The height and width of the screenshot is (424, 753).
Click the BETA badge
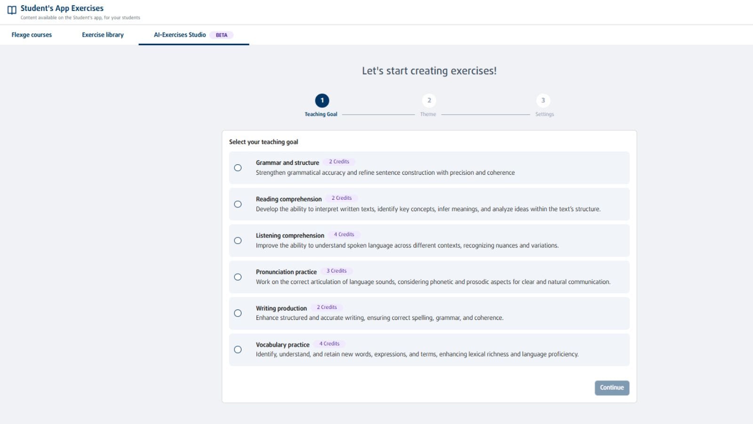[x=222, y=35]
